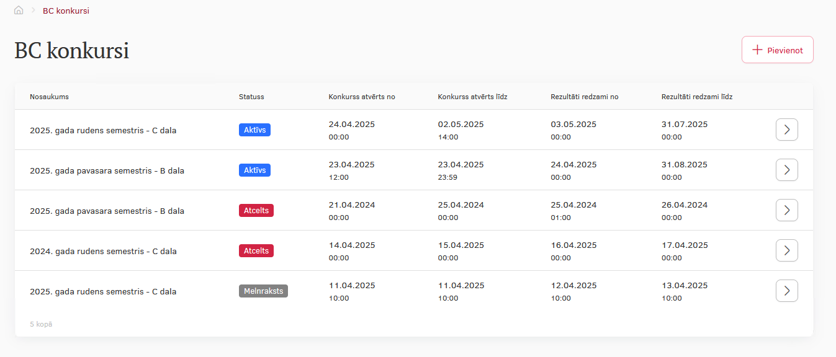The width and height of the screenshot is (836, 357).
Task: Click the plus icon inside Pievienot
Action: (x=757, y=50)
